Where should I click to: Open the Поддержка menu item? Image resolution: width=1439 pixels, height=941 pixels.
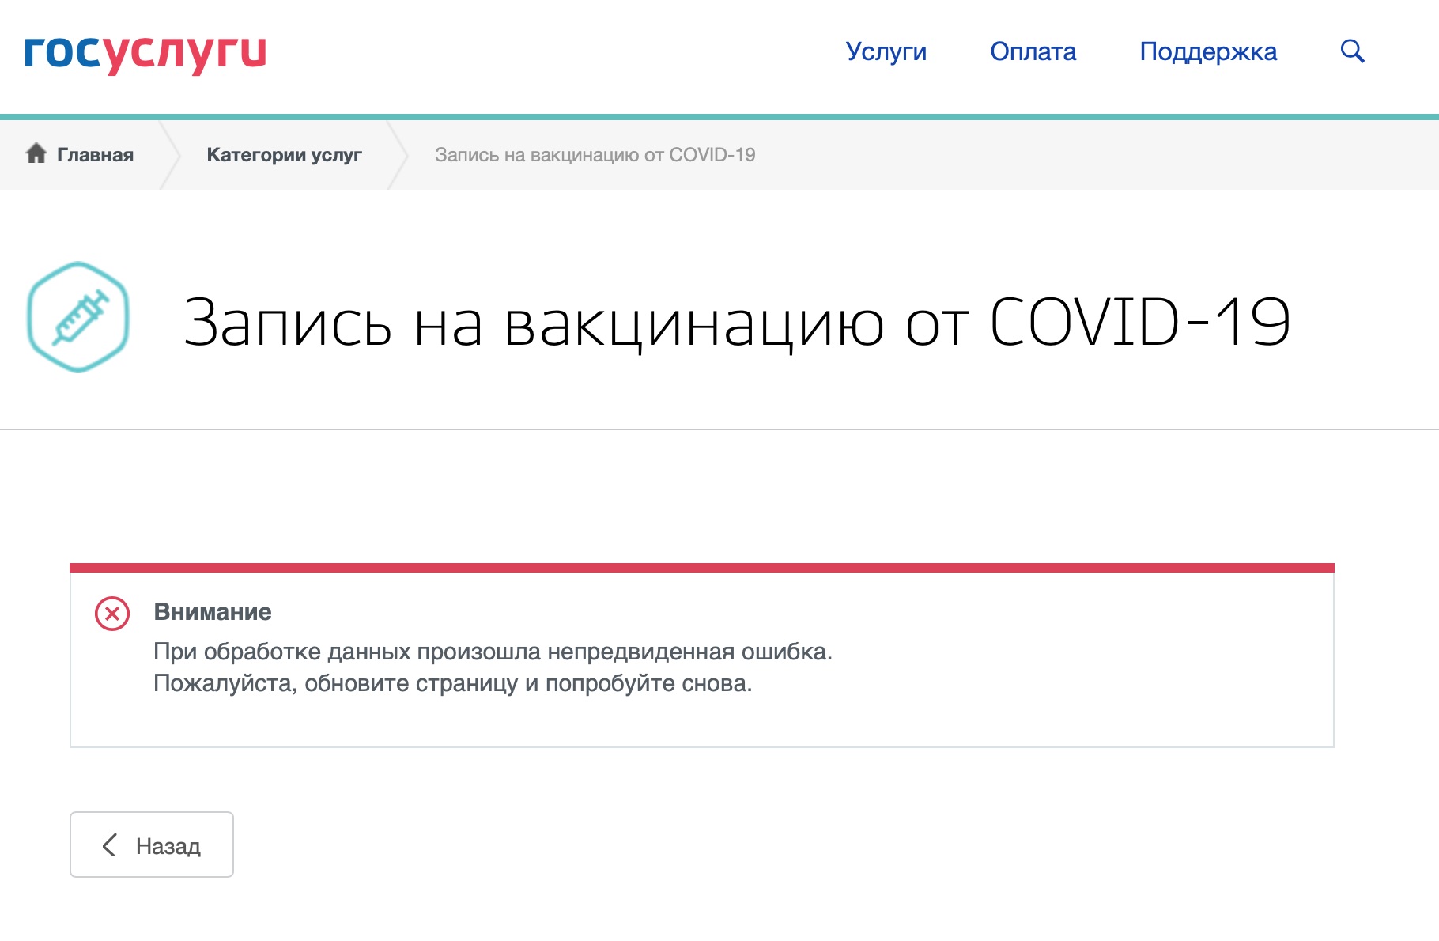[1207, 51]
